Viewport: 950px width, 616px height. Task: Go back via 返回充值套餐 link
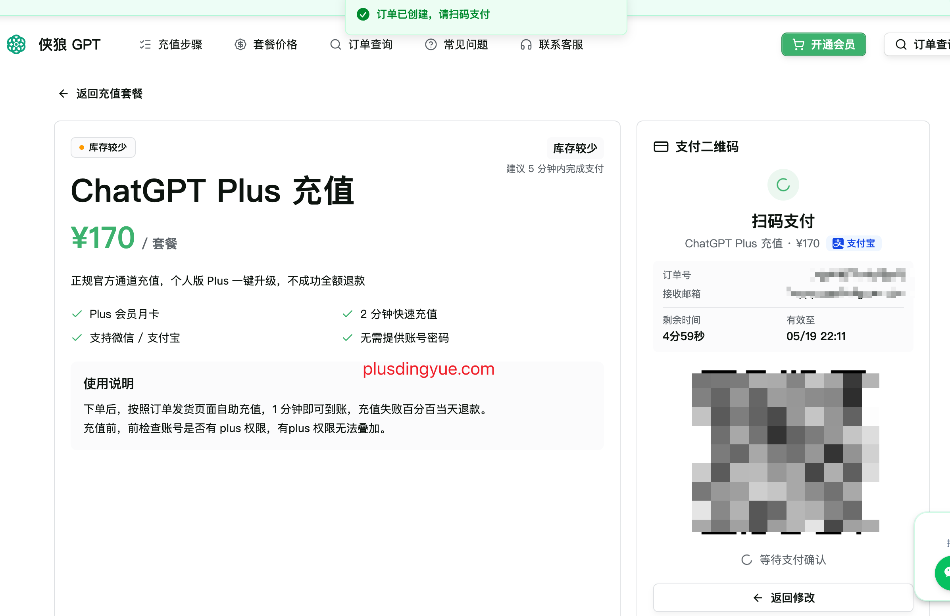100,94
